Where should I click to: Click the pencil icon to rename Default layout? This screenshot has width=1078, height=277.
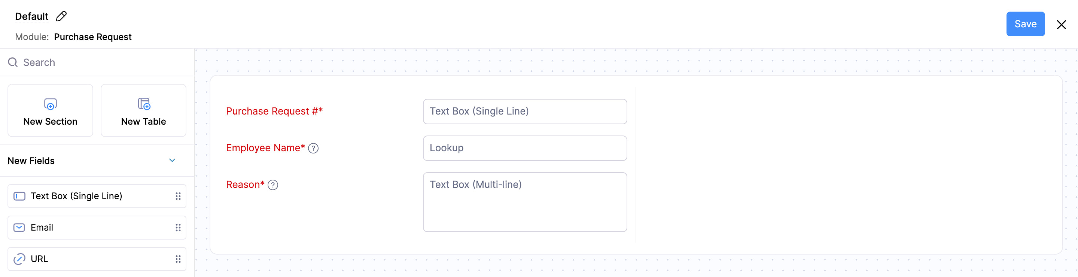click(x=61, y=16)
